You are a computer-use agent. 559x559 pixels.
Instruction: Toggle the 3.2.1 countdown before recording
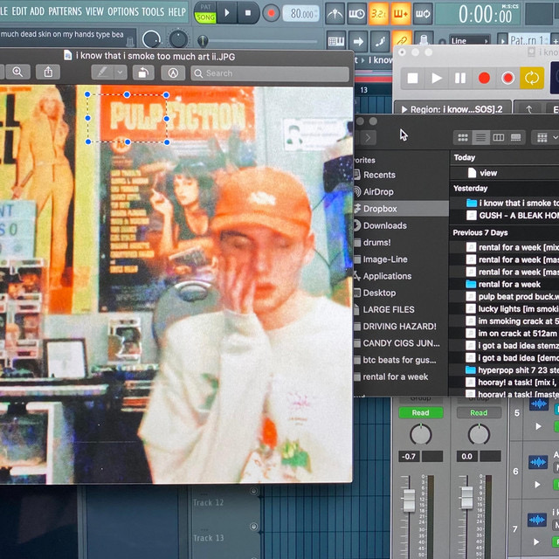pyautogui.click(x=378, y=14)
